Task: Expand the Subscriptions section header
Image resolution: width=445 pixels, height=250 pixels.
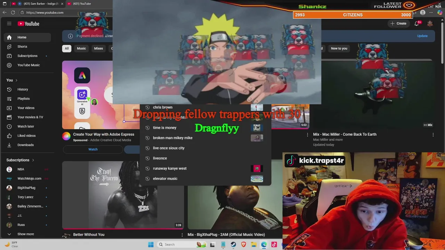Action: (20, 160)
